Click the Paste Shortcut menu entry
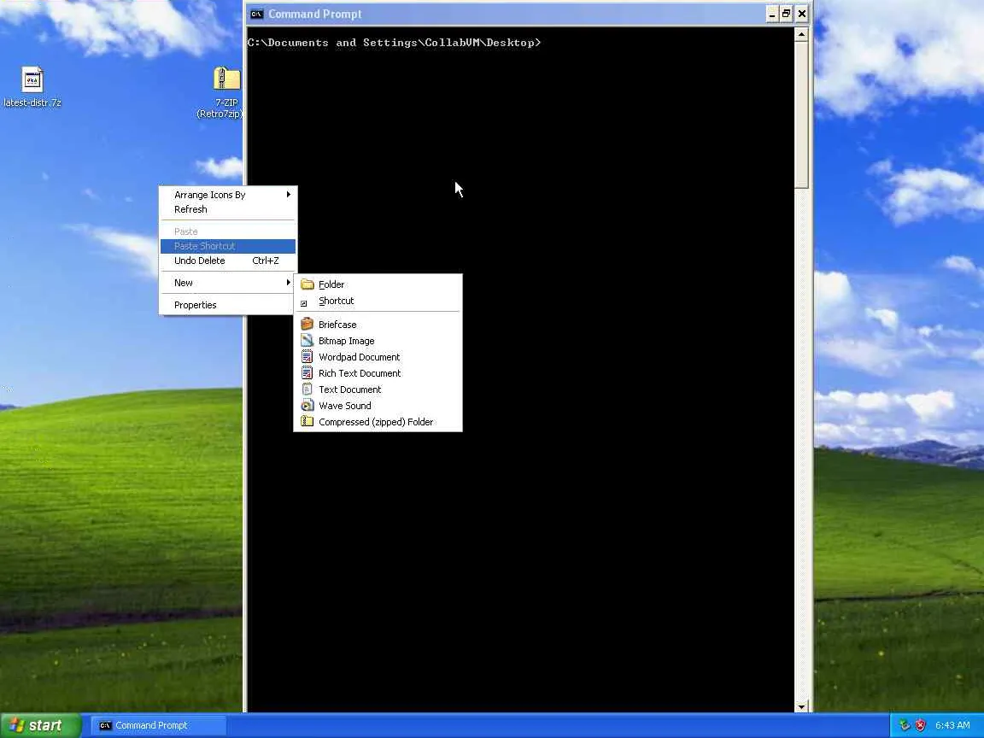984x738 pixels. 228,246
